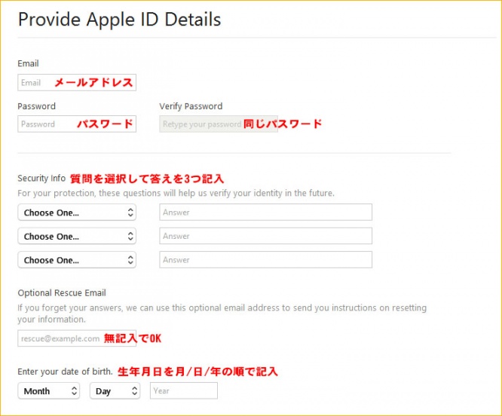Image resolution: width=502 pixels, height=416 pixels.
Task: Focus the Password input field
Action: pos(77,124)
